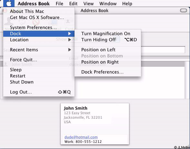190x149 pixels.
Task: Open the File menu
Action: coord(59,4)
